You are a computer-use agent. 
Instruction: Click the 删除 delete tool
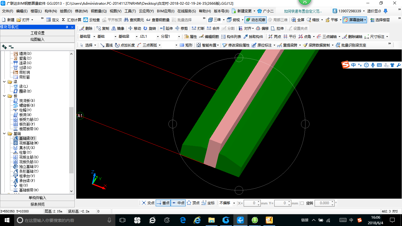[x=86, y=29]
